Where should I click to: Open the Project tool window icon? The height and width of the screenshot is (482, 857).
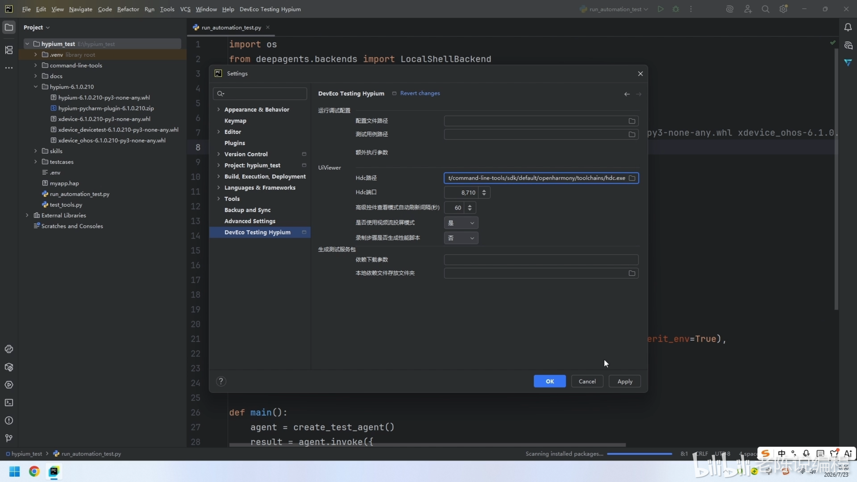(9, 27)
